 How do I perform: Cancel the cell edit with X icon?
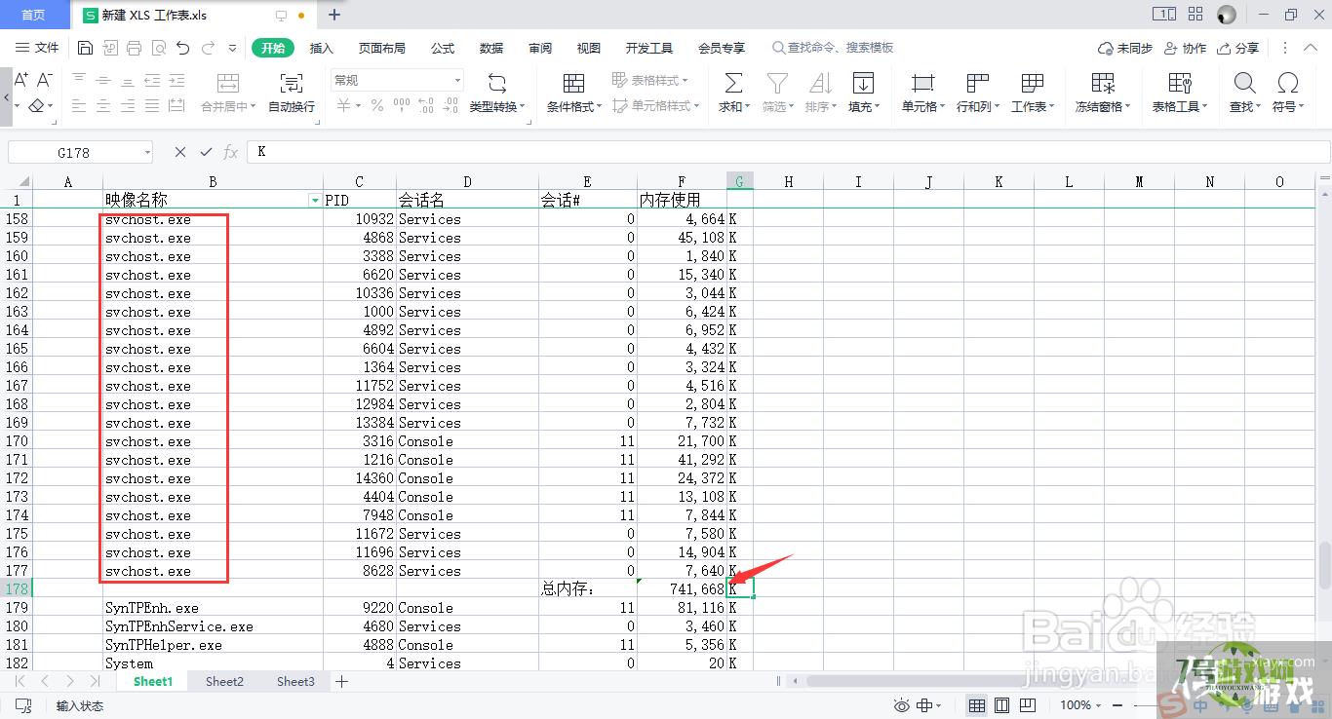coord(180,152)
